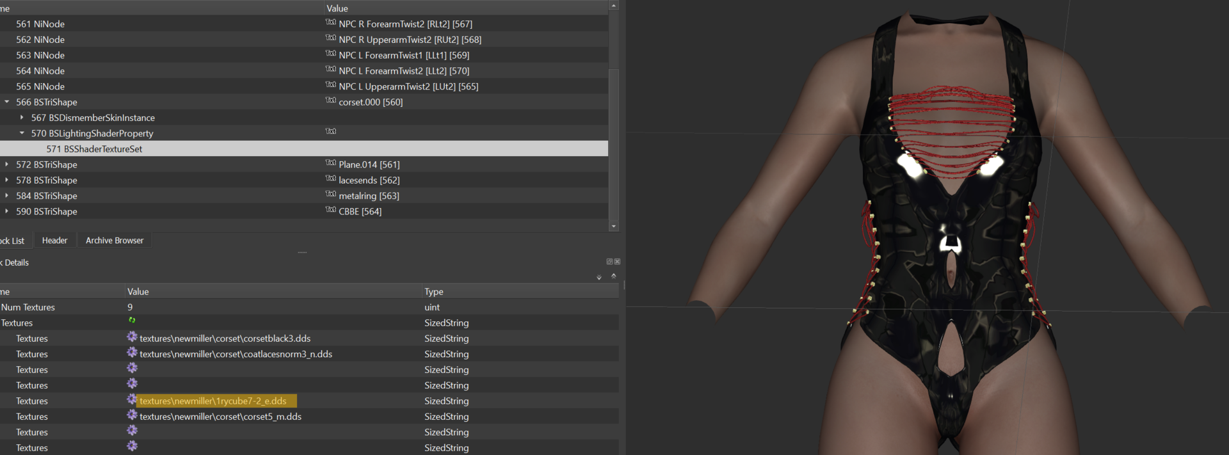1229x455 pixels.
Task: Select the 564 NiNode row
Action: [x=304, y=70]
